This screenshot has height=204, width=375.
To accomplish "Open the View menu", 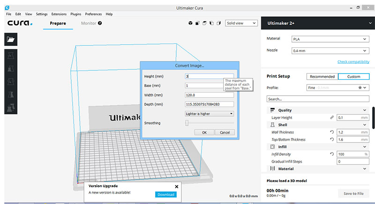I will point(29,14).
